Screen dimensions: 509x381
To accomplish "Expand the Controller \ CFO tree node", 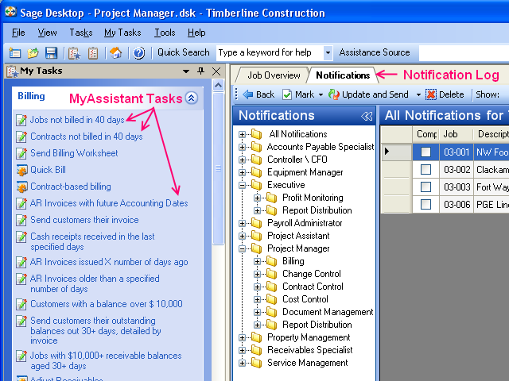I will (242, 160).
